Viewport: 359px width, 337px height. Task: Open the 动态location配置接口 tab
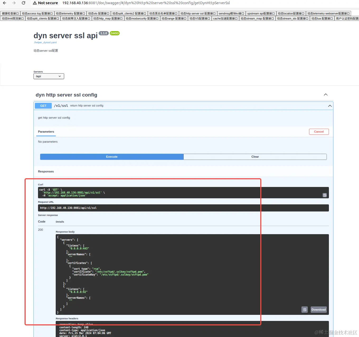coord(291,13)
